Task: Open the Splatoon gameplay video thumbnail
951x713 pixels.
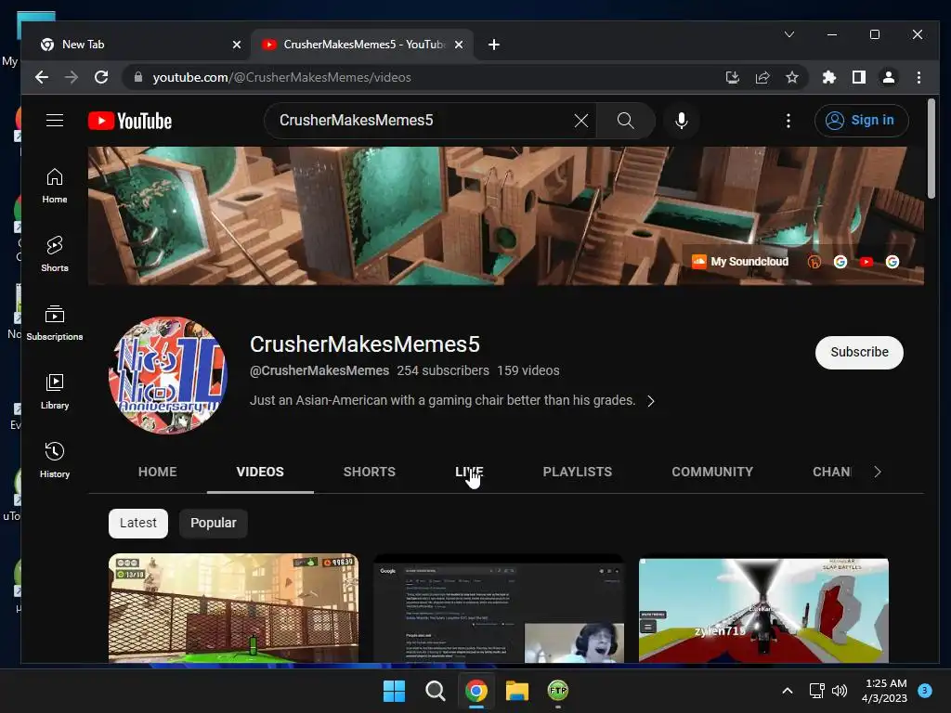Action: click(x=233, y=608)
